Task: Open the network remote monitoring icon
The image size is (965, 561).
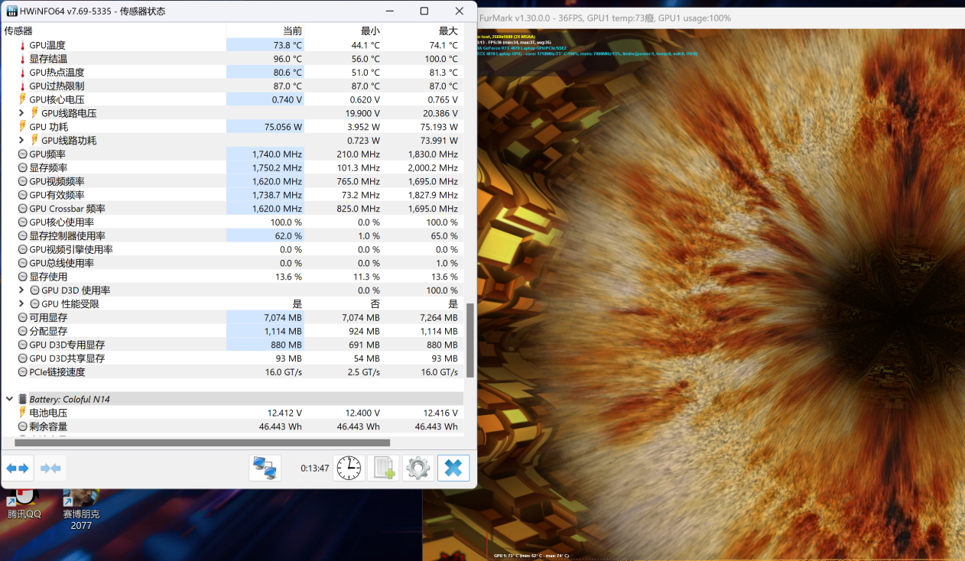Action: coord(265,468)
